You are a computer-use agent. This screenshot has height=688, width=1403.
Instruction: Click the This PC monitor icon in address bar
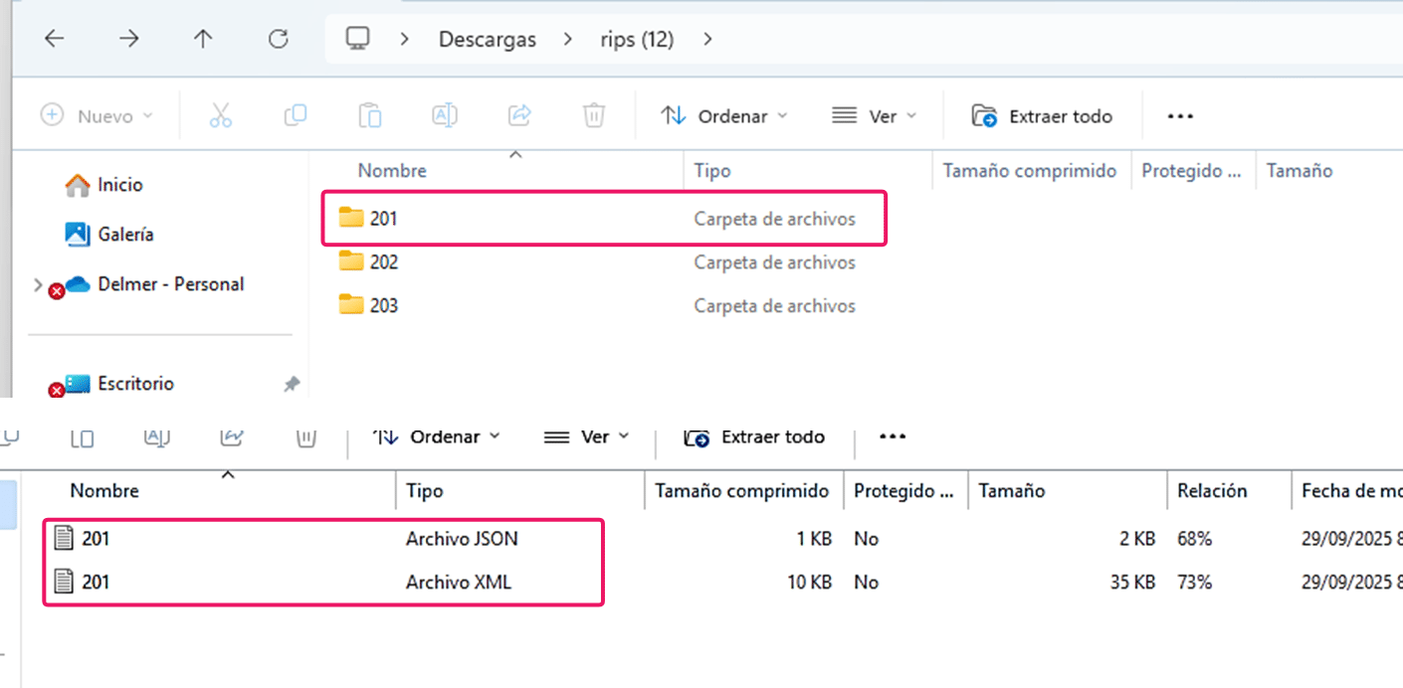357,39
